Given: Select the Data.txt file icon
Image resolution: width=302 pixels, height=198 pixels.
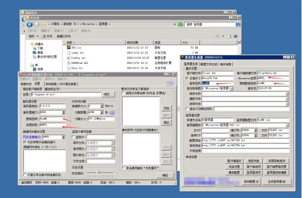Looking at the screenshot, I should point(69,68).
